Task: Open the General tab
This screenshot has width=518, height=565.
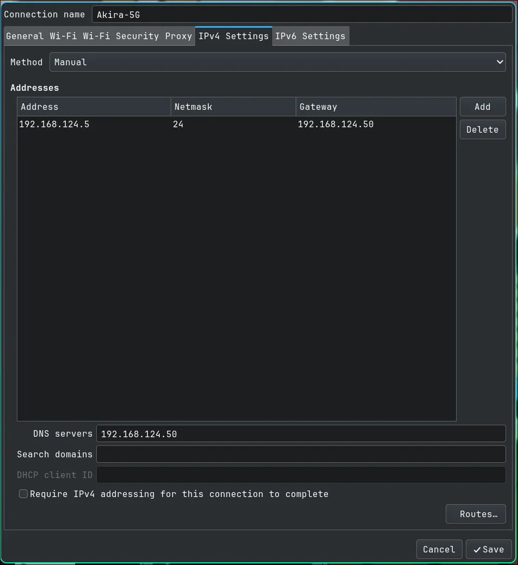Action: point(25,36)
